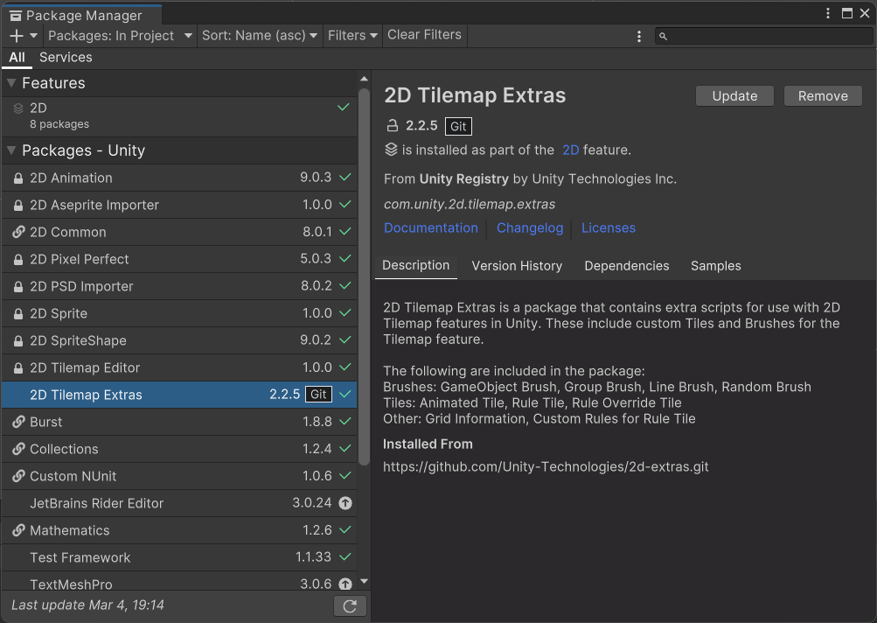Select the TextMeshPro package
Screen dimensions: 877x623
click(x=179, y=582)
